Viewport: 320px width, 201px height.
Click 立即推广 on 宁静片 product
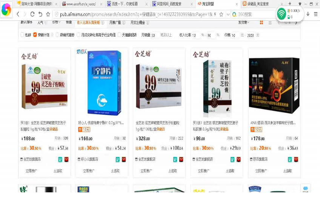[x=89, y=171]
